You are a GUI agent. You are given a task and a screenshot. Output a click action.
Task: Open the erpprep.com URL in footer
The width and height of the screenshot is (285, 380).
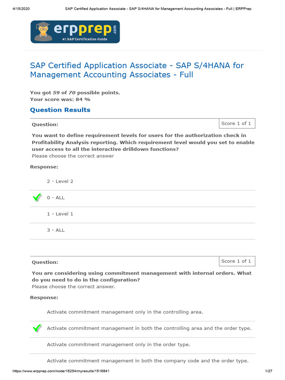click(61, 371)
